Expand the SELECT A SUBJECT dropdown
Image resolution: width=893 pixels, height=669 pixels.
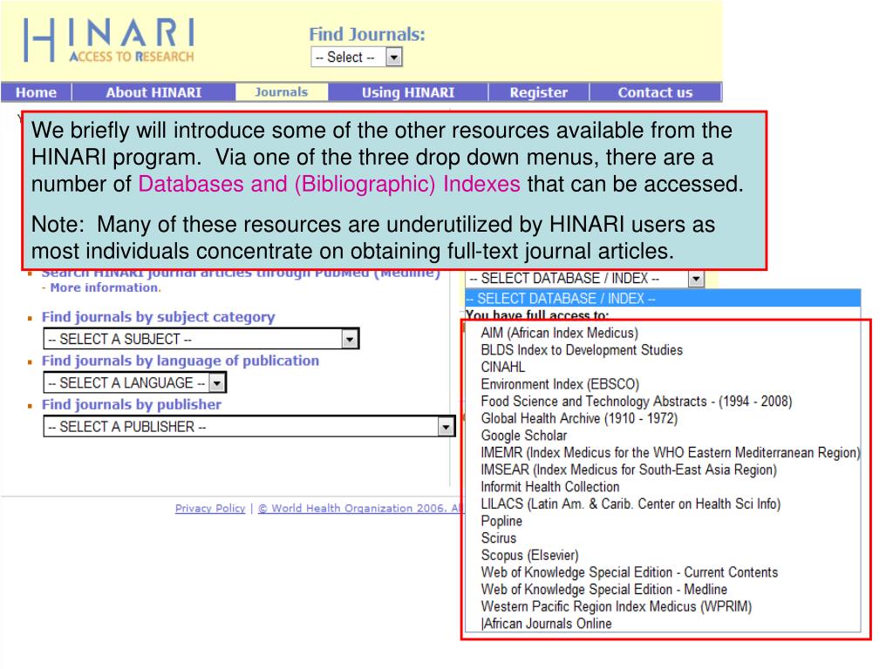click(201, 339)
